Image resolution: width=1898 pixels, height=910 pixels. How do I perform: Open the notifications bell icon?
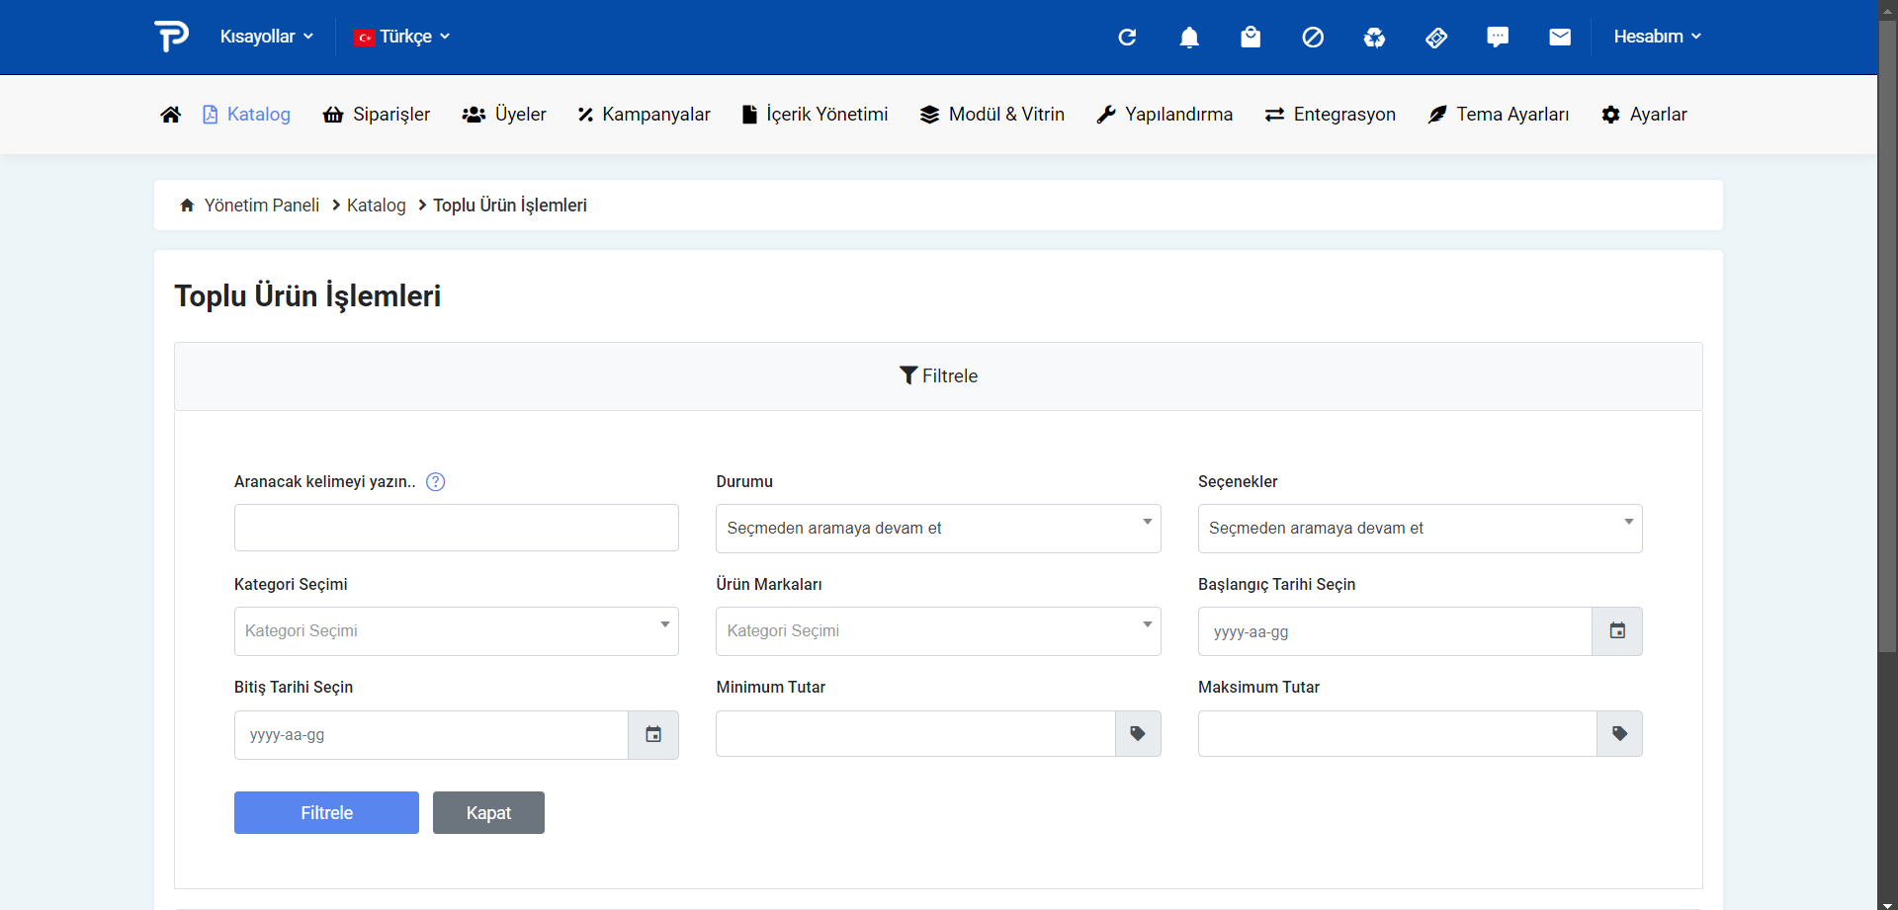1189,38
